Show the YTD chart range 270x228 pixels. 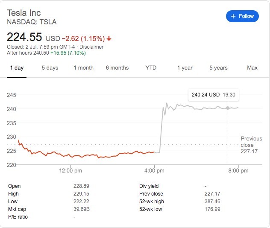[151, 68]
